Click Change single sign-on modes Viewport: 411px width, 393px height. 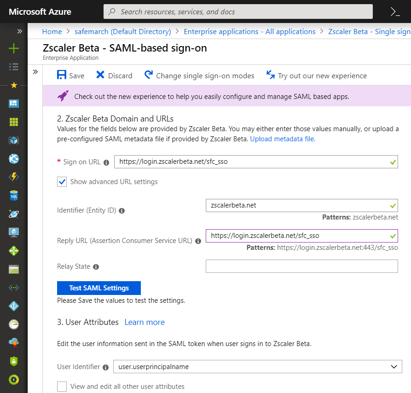point(199,75)
